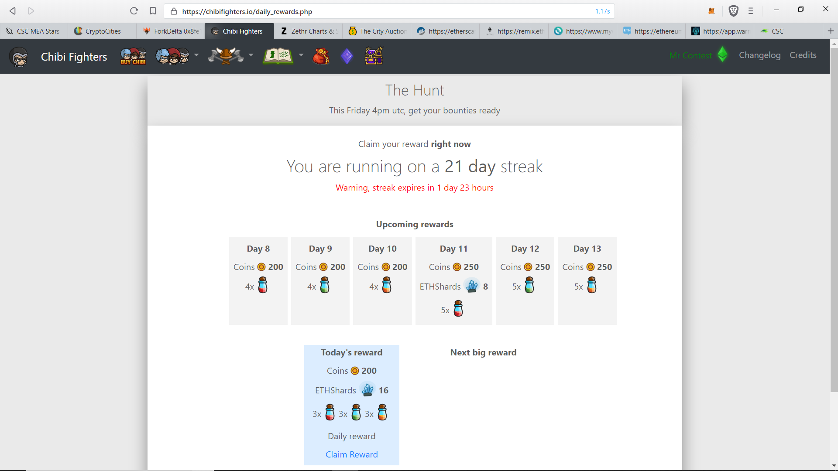Click the browser back arrow

pyautogui.click(x=13, y=11)
